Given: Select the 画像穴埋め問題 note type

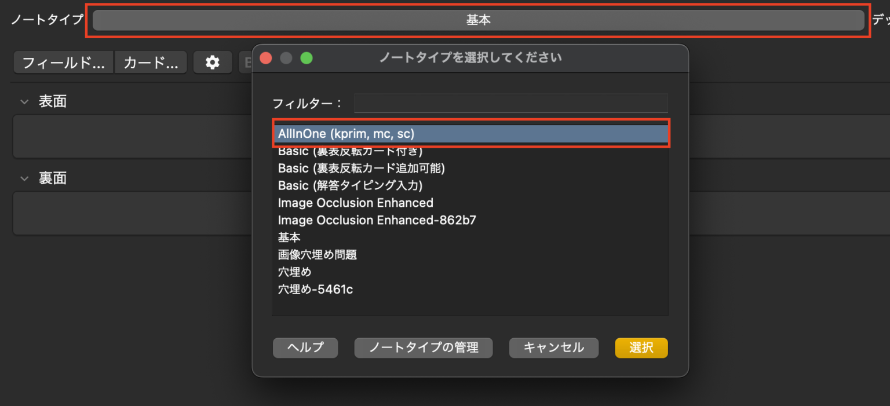Looking at the screenshot, I should click(x=316, y=254).
